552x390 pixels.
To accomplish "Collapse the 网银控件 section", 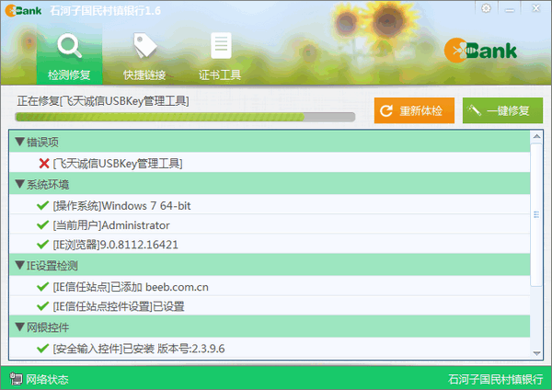I will [20, 327].
